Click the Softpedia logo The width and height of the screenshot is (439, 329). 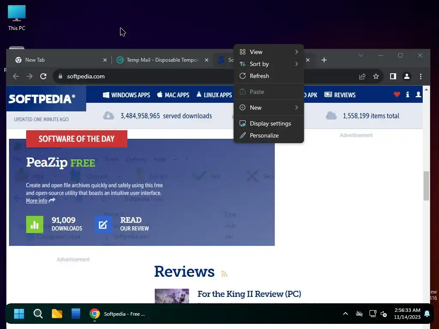(x=42, y=99)
